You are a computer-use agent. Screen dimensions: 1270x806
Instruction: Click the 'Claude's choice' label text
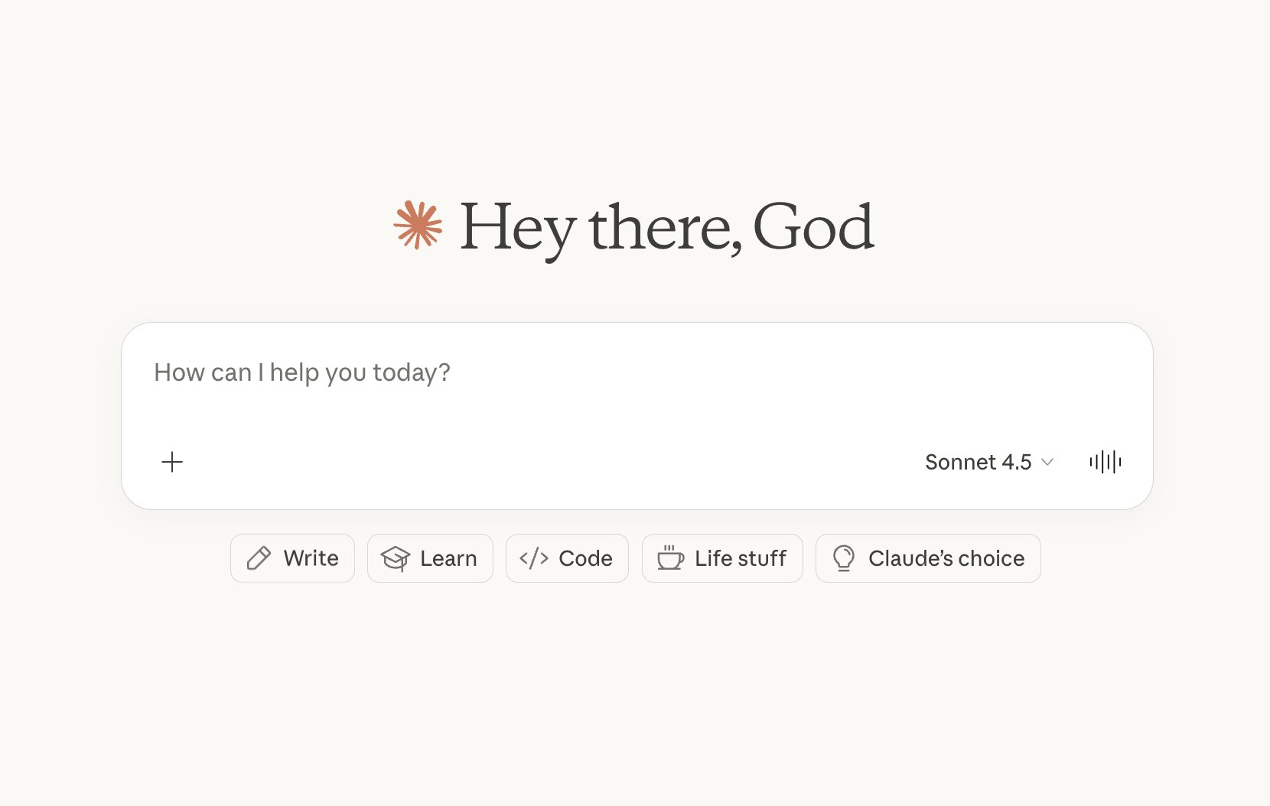point(946,558)
